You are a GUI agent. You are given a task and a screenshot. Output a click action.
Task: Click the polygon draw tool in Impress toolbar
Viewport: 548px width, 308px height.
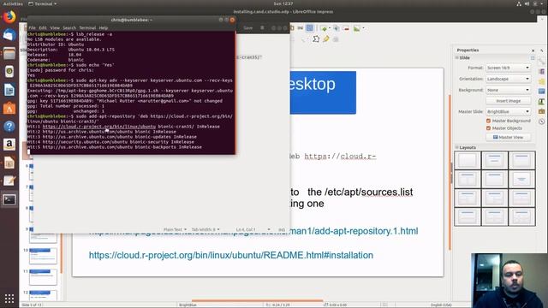[316, 39]
